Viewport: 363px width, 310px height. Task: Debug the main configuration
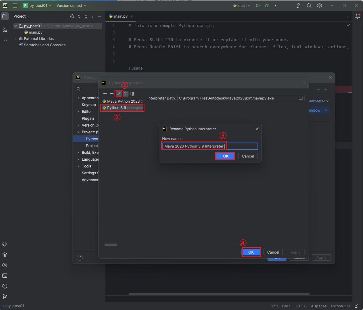[x=267, y=6]
